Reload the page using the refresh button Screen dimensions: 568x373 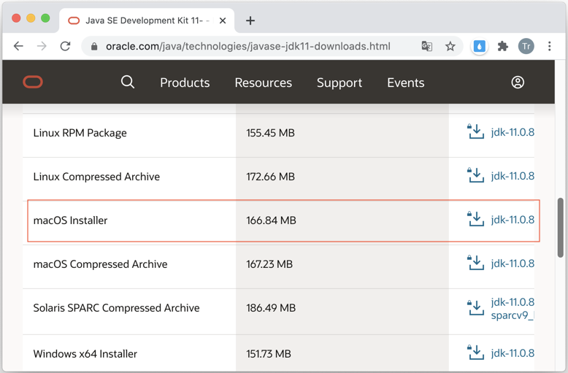(65, 47)
